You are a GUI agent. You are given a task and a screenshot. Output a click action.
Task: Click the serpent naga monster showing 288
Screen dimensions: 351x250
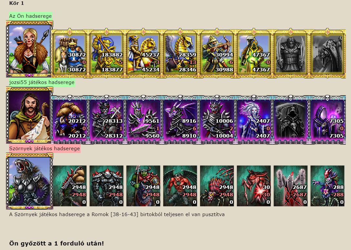point(327,186)
